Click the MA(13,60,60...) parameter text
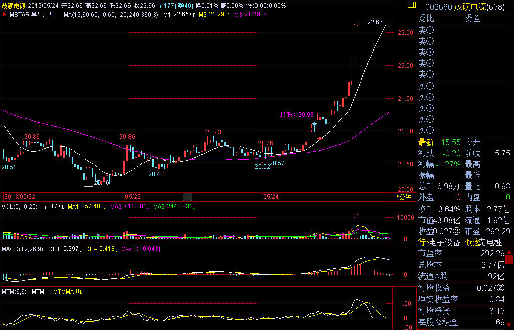Viewport: 514px width, 330px height. pyautogui.click(x=110, y=15)
